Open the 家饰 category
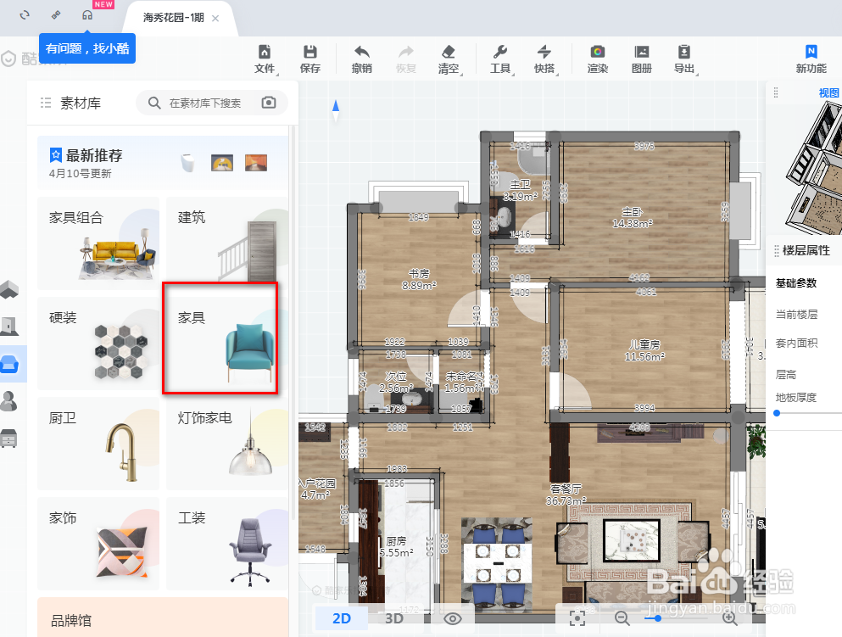Image resolution: width=842 pixels, height=637 pixels. (x=98, y=544)
